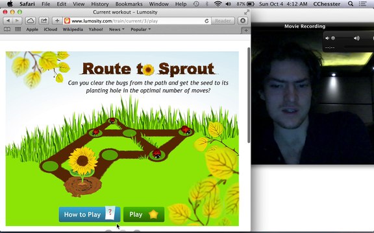Click the battery status icon
The width and height of the screenshot is (374, 233).
pyautogui.click(x=250, y=4)
